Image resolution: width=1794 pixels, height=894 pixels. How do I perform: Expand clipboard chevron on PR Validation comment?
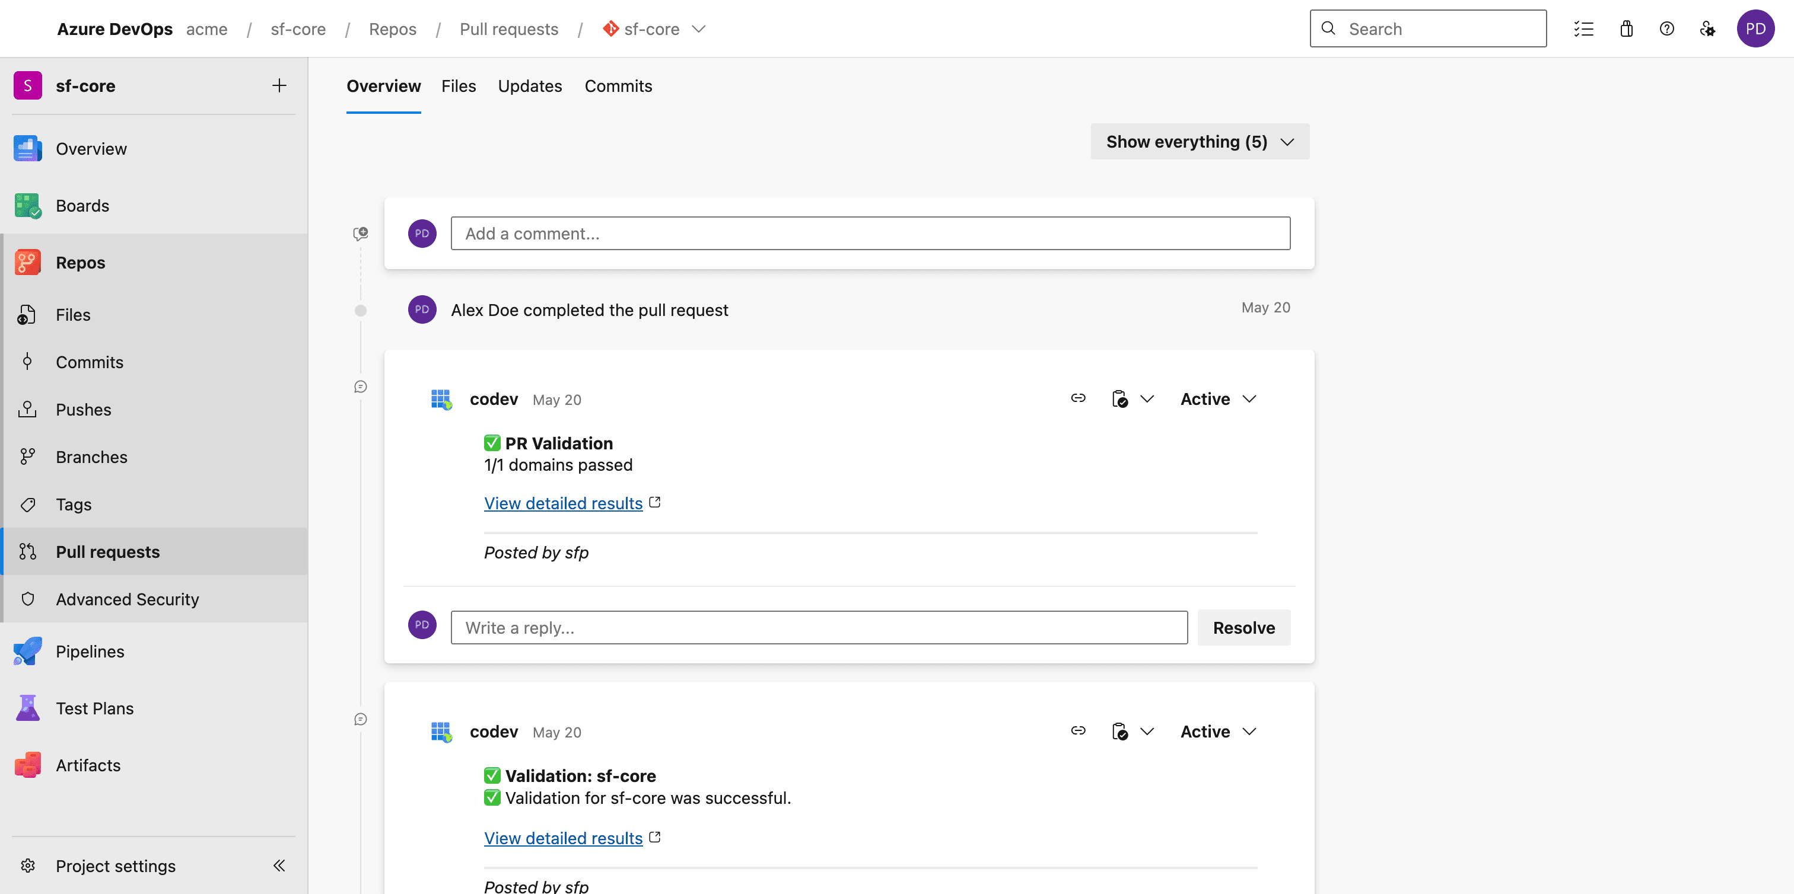[1147, 398]
